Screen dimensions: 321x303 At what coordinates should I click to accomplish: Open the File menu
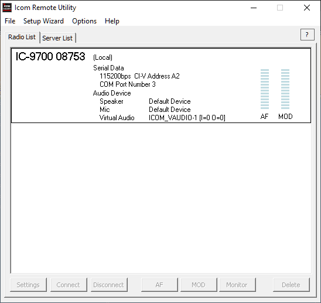10,21
